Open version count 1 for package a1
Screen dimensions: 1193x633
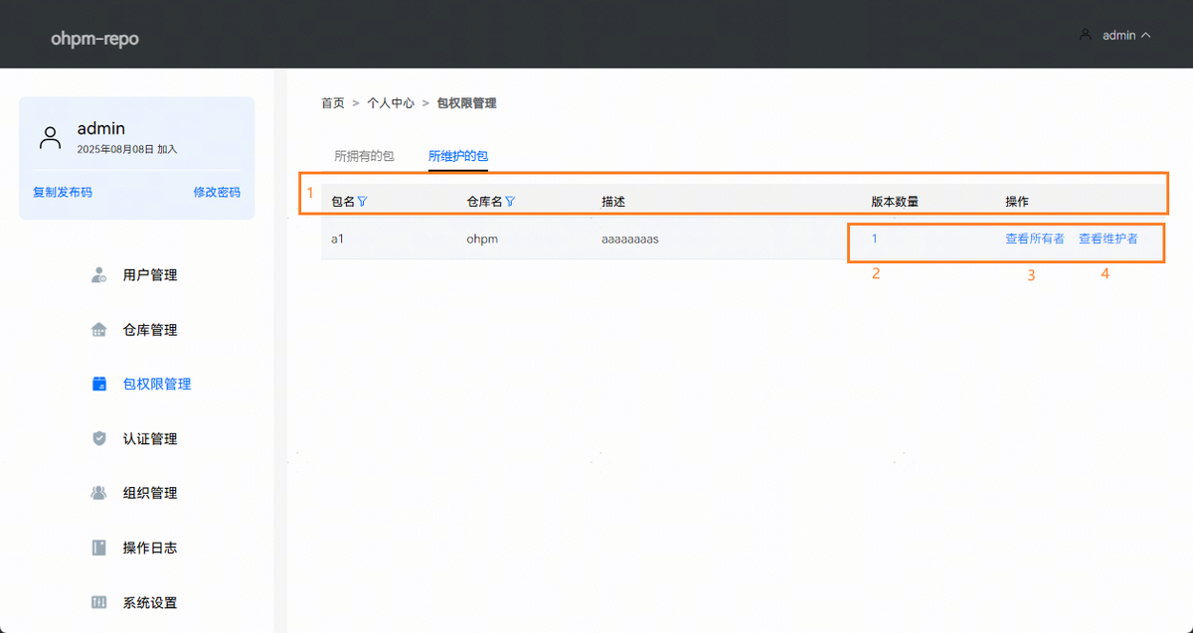[x=875, y=238]
